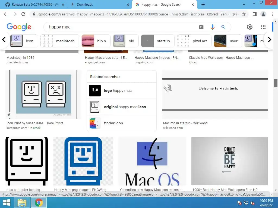278x208 pixels.
Task: Open Don't Worry Be Happy wallpaper image
Action: 230,161
